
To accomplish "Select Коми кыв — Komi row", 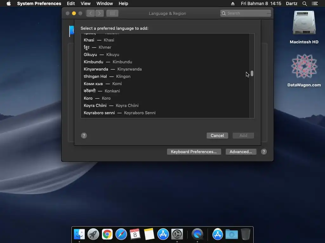I will (x=165, y=84).
